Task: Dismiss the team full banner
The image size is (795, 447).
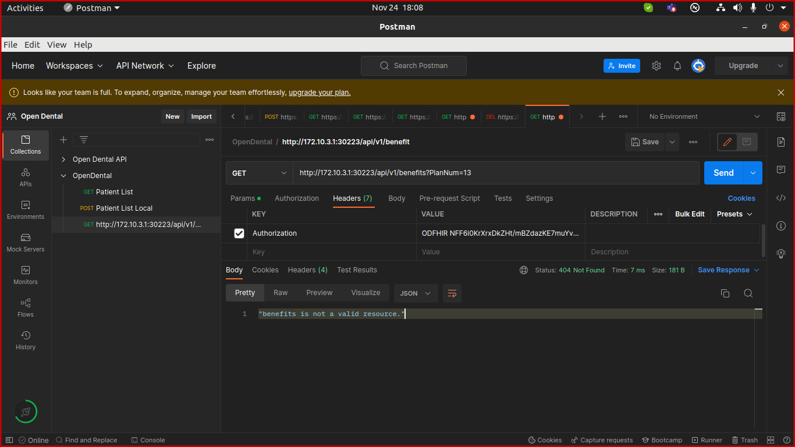Action: click(781, 93)
